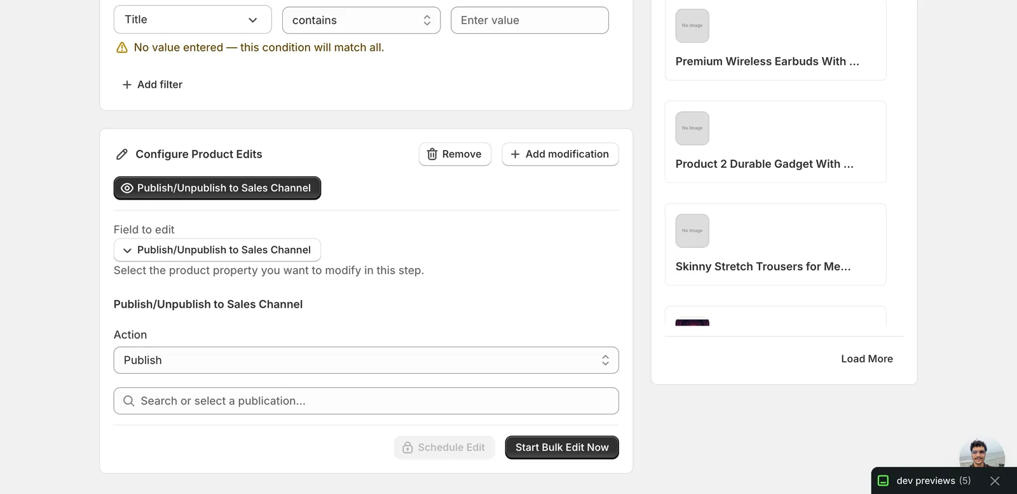Click the plus icon beside Add filter
This screenshot has height=494, width=1017.
pyautogui.click(x=127, y=85)
